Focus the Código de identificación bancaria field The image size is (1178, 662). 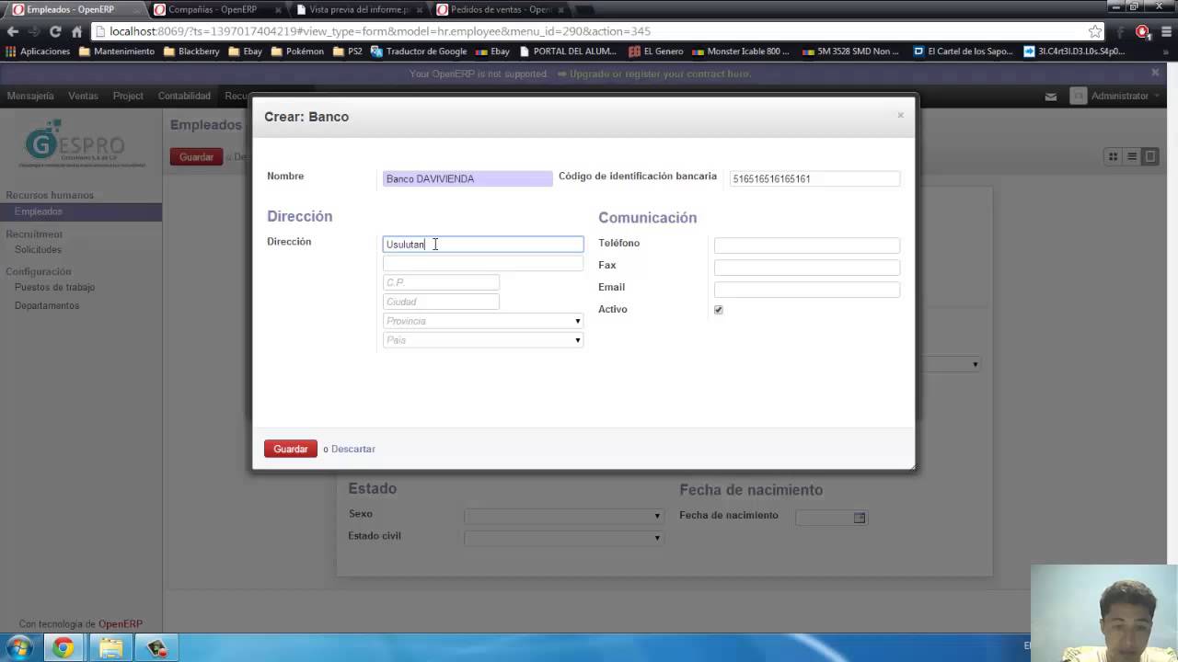pyautogui.click(x=814, y=178)
